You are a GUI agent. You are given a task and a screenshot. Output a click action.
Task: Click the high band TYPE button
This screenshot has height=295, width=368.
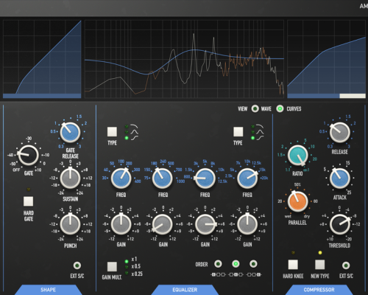point(238,132)
